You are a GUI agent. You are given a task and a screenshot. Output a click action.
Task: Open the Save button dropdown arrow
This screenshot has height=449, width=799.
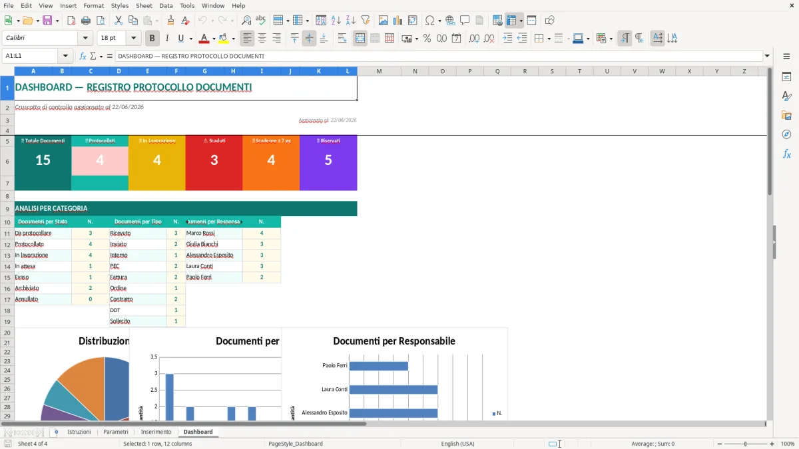[x=57, y=21]
